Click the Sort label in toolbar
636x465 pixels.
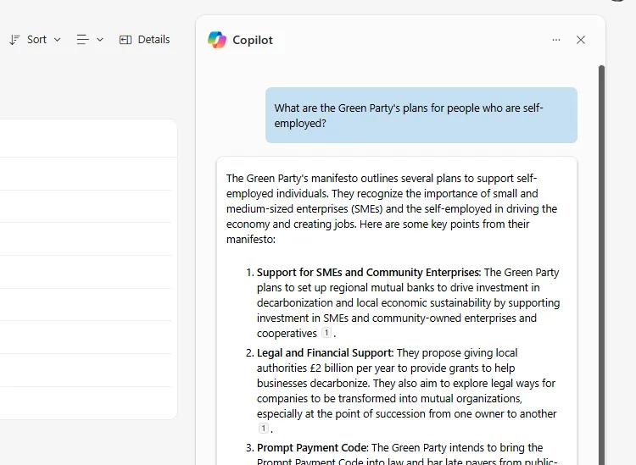[x=36, y=40]
